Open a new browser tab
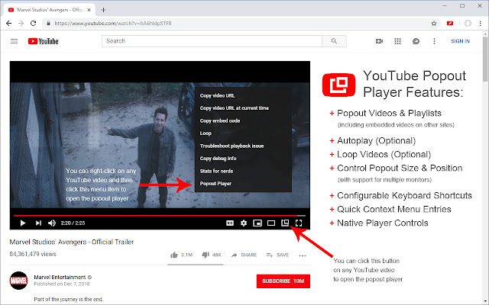Viewport: 489px width, 305px height. (104, 10)
